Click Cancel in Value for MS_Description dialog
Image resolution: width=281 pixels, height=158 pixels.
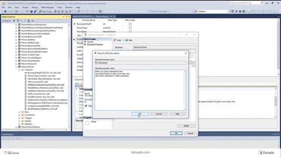(159, 114)
